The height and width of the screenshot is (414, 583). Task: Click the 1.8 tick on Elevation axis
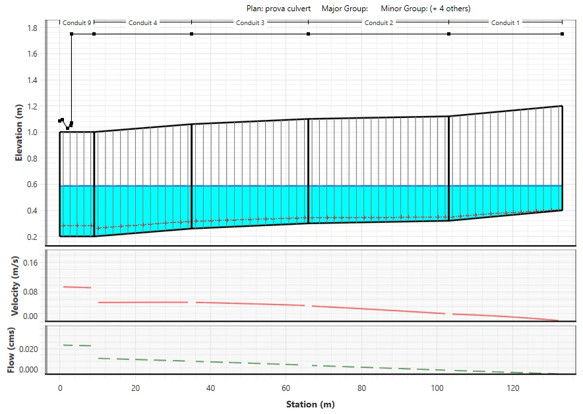[32, 28]
